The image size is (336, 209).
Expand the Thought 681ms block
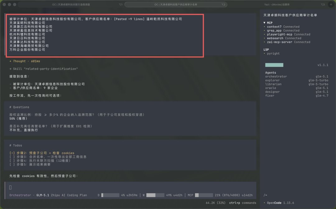point(25,61)
